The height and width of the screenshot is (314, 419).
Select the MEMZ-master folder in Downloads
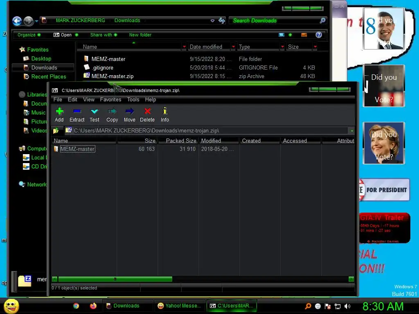coord(108,59)
